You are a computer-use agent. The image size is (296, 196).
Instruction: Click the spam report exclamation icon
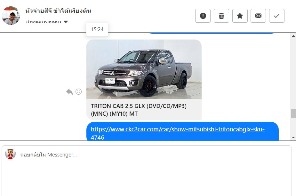click(203, 16)
